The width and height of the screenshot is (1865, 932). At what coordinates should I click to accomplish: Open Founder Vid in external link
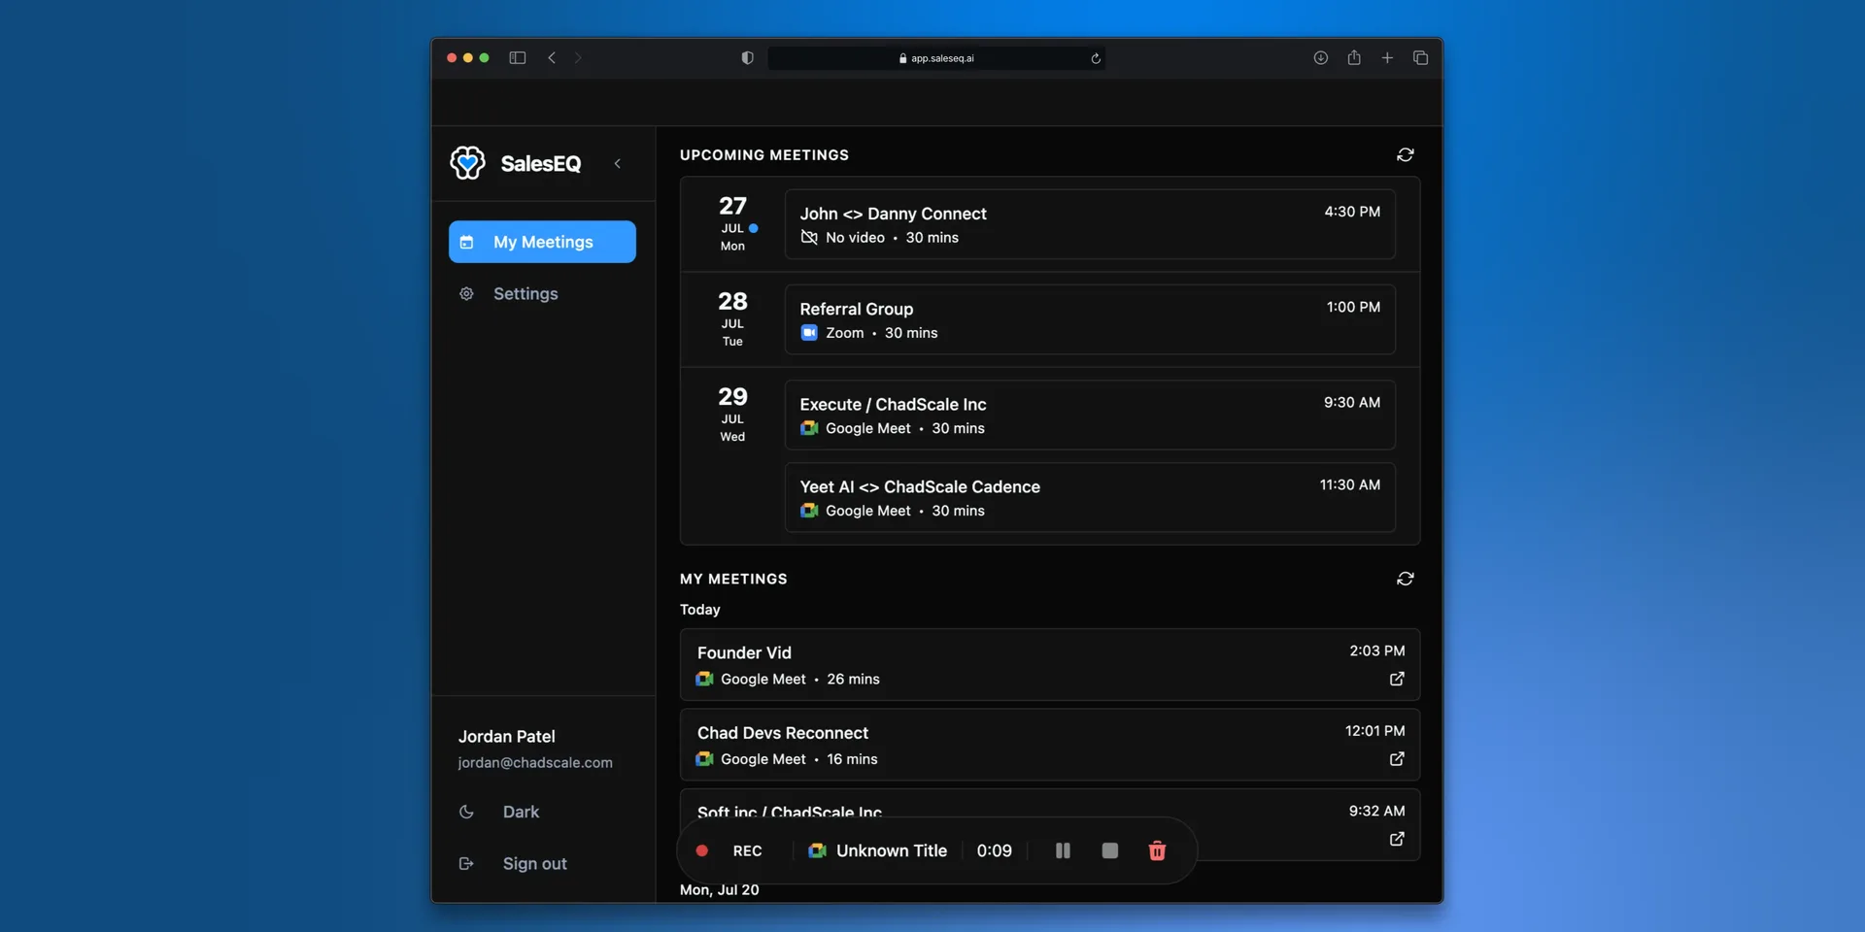(x=1397, y=679)
